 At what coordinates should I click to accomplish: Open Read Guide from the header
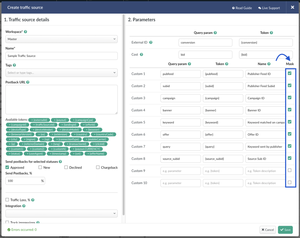[x=242, y=8]
